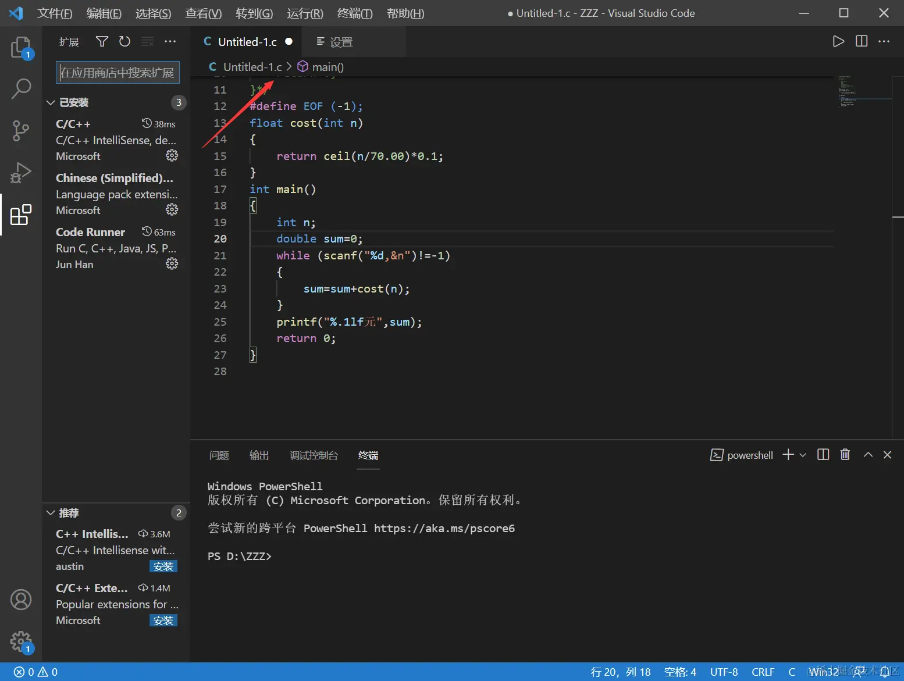904x681 pixels.
Task: Refresh the extensions list
Action: coord(124,41)
